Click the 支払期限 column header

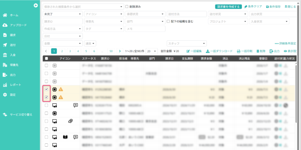[x=187, y=59]
